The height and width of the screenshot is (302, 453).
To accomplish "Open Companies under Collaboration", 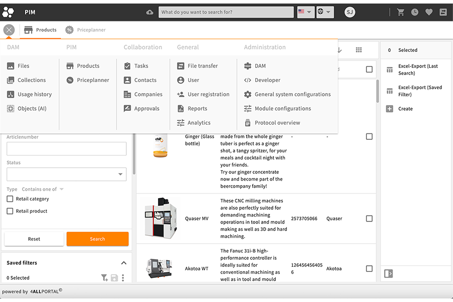I will click(143, 94).
